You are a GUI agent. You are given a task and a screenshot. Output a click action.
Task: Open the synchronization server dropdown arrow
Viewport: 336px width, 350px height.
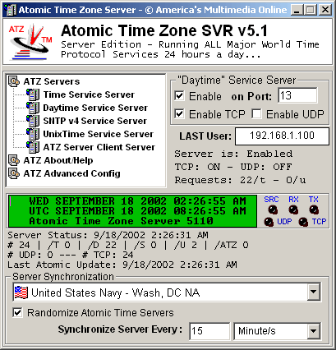point(314,292)
